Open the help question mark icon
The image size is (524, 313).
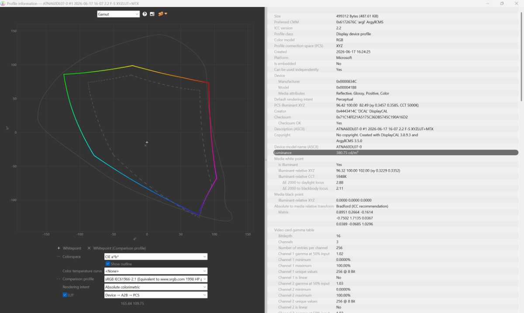(145, 14)
